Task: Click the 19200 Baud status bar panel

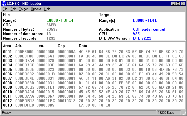Action: (x=166, y=113)
